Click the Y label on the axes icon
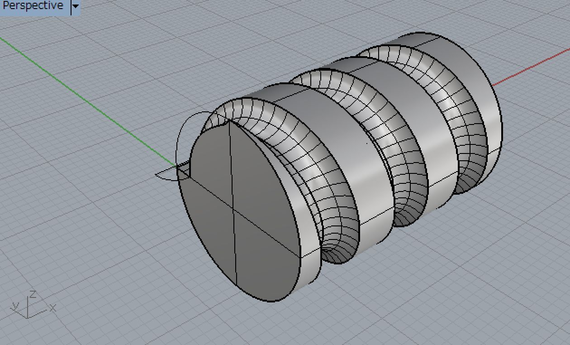Image resolution: width=570 pixels, height=345 pixels. tap(15, 306)
